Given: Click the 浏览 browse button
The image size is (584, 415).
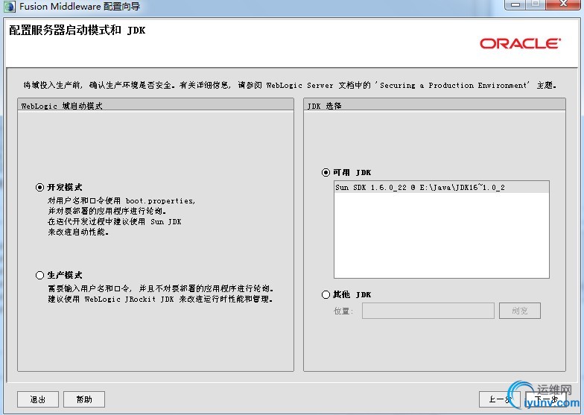Looking at the screenshot, I should tap(520, 311).
